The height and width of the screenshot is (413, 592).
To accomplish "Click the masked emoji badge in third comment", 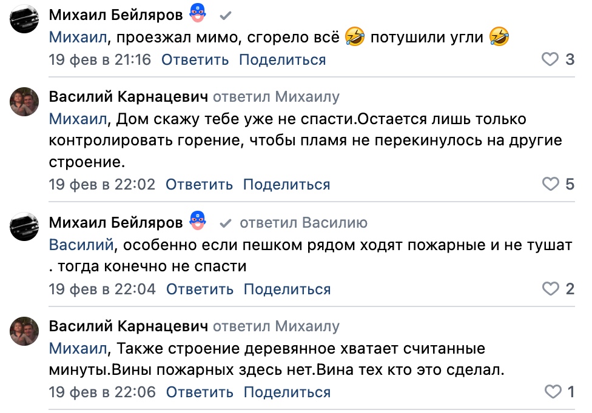I will pos(198,222).
